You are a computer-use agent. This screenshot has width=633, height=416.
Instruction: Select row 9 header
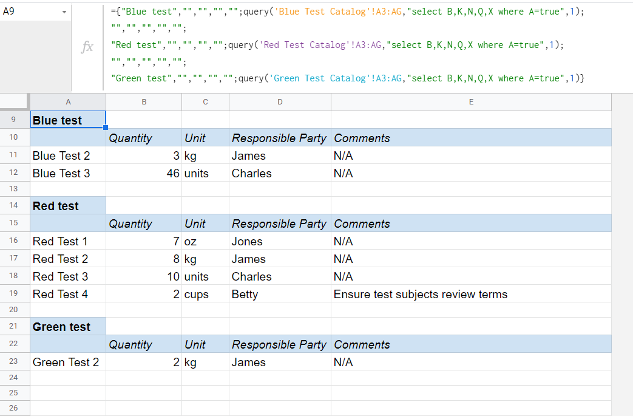point(14,120)
